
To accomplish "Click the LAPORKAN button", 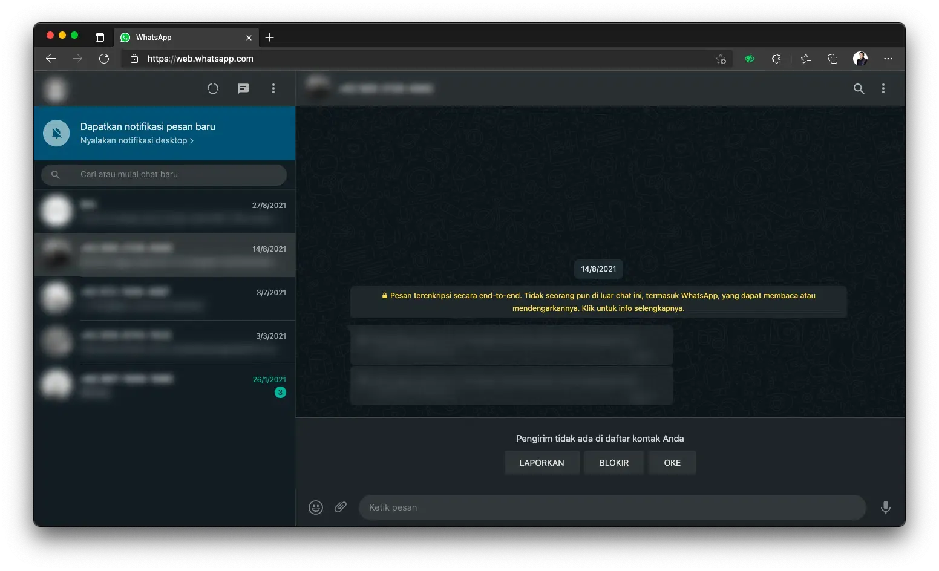I will click(541, 463).
